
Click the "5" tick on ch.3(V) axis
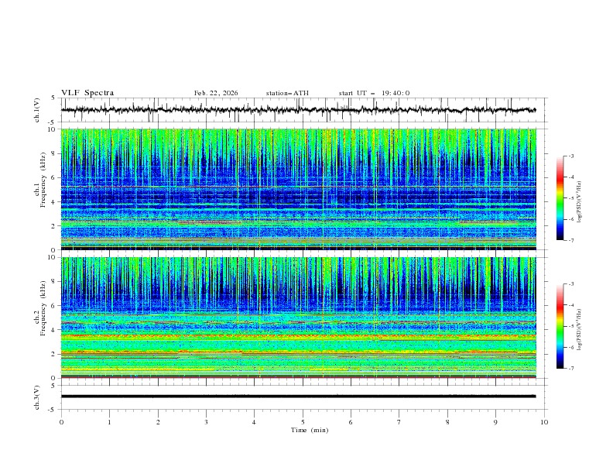[53, 386]
